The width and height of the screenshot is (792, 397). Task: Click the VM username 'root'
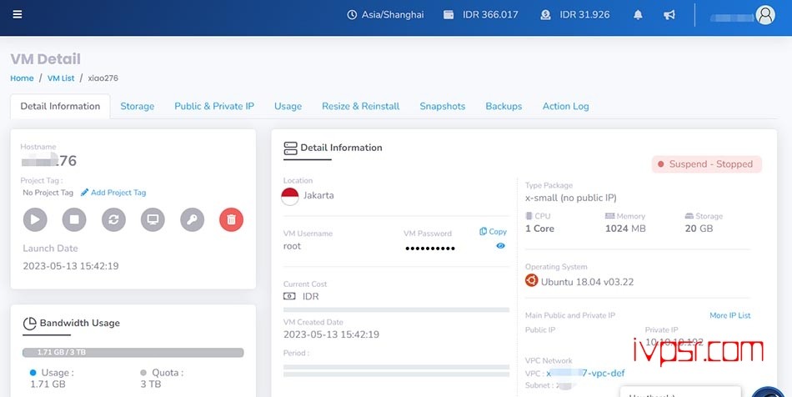coord(292,247)
